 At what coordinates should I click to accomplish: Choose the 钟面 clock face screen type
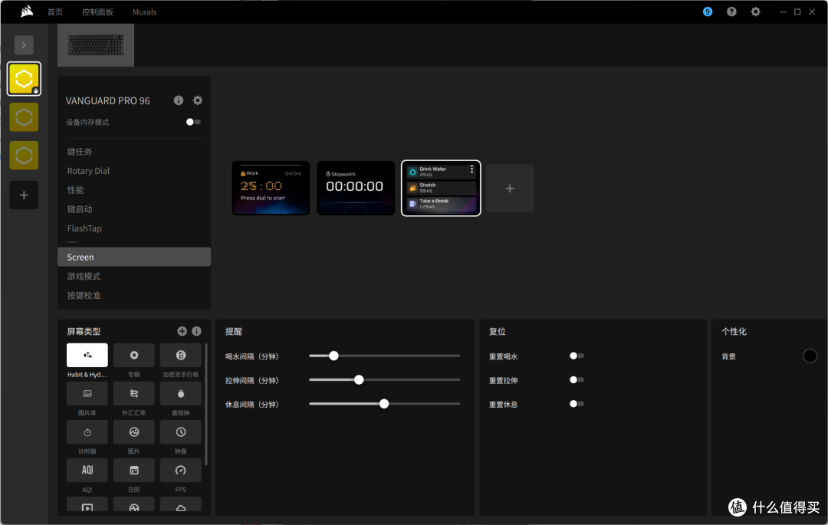[181, 432]
